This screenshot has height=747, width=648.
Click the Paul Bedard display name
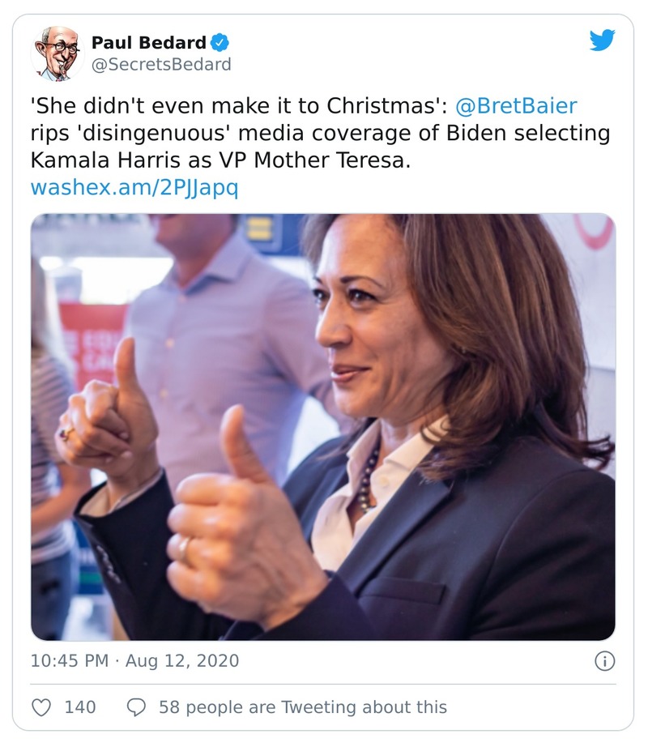tap(148, 42)
